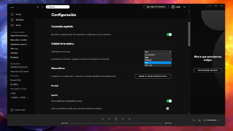Open the ESPAÑA playlist
Screen dimensions: 233x131
tap(14, 85)
